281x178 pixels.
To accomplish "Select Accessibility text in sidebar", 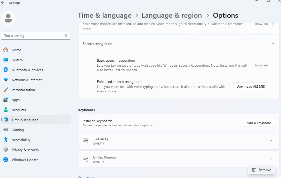I will 21,140.
